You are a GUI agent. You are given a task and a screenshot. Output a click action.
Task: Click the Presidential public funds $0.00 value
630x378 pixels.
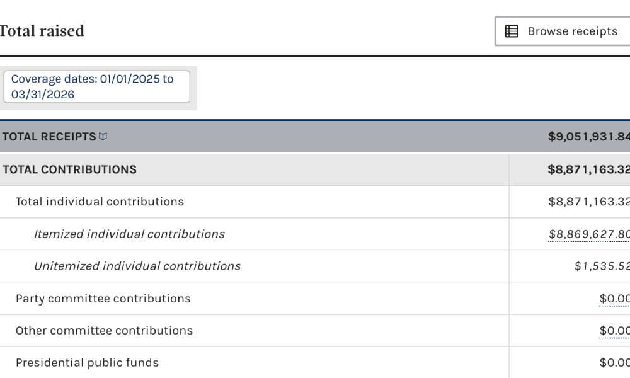[x=614, y=363]
